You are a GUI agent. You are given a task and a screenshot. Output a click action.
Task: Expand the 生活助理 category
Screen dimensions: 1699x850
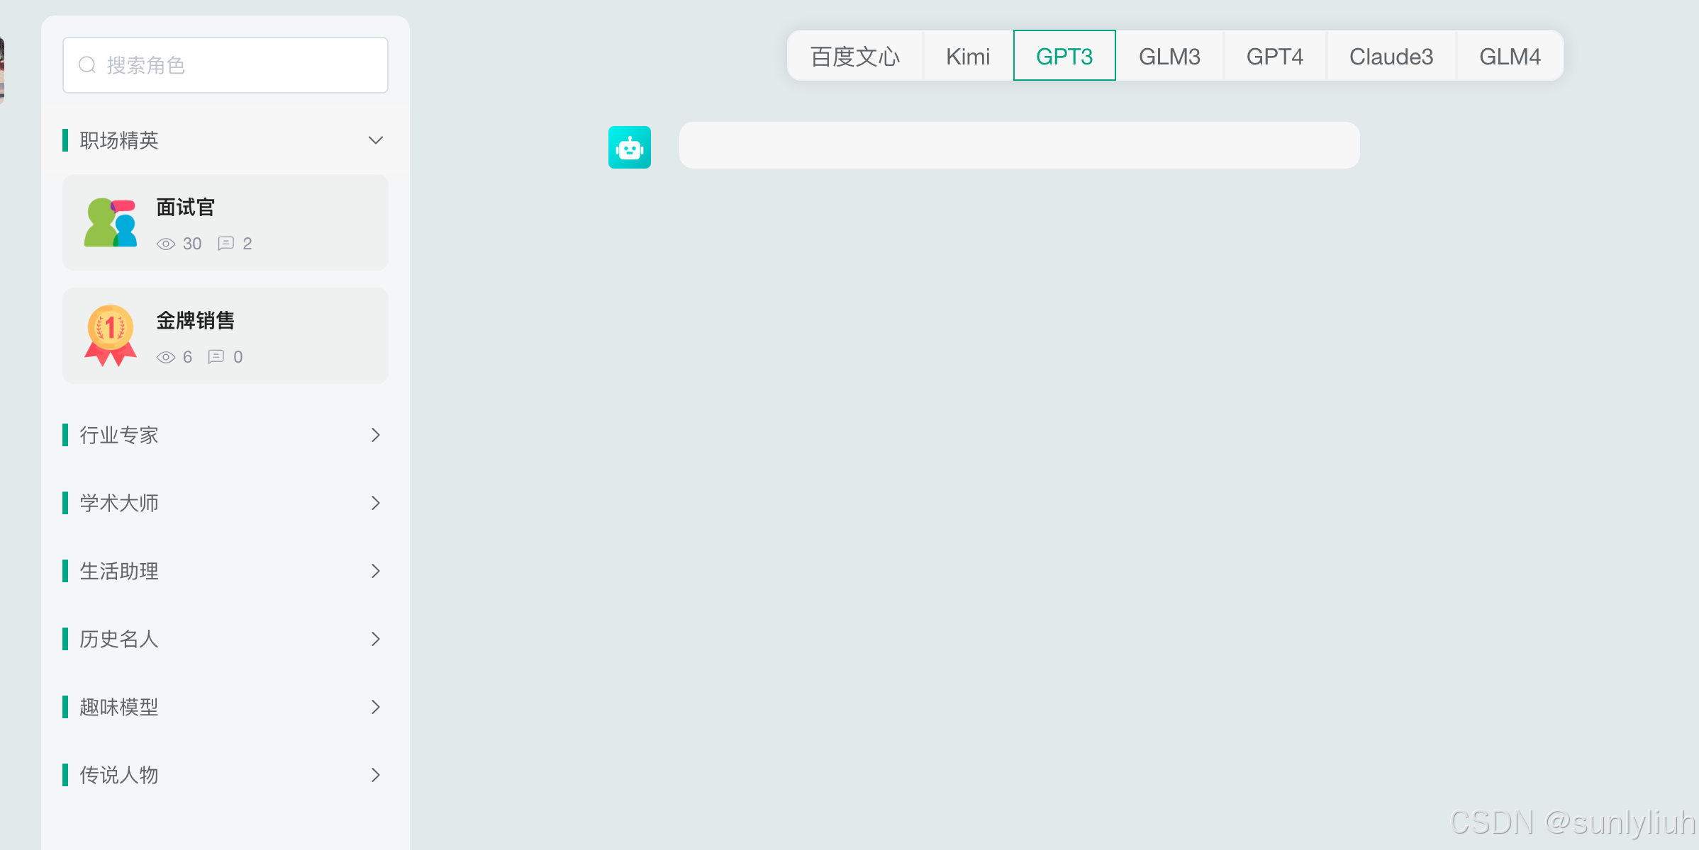click(376, 571)
